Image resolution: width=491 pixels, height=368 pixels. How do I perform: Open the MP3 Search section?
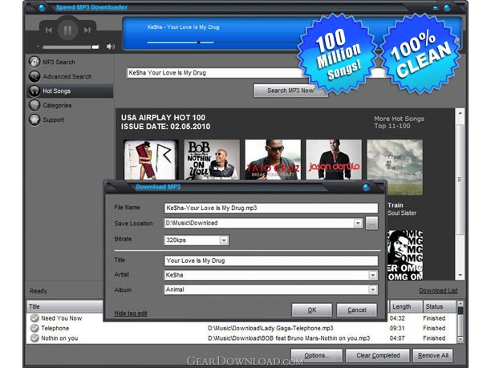point(59,62)
